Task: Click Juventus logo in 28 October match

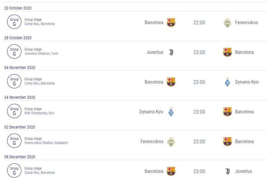Action: pyautogui.click(x=171, y=52)
